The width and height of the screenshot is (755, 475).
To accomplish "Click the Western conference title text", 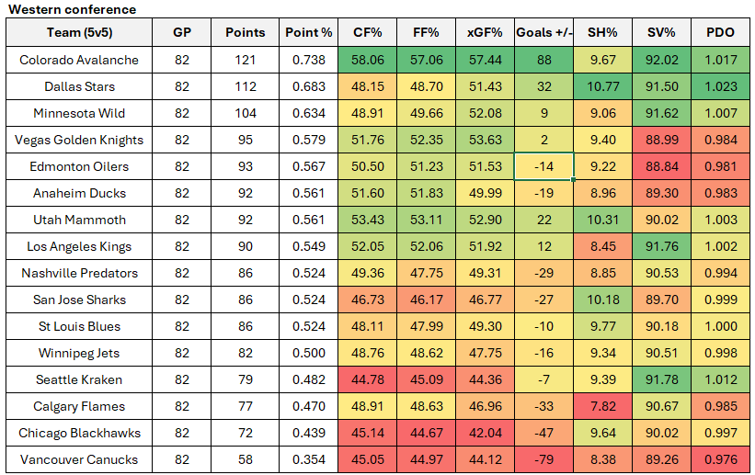I will pyautogui.click(x=72, y=9).
